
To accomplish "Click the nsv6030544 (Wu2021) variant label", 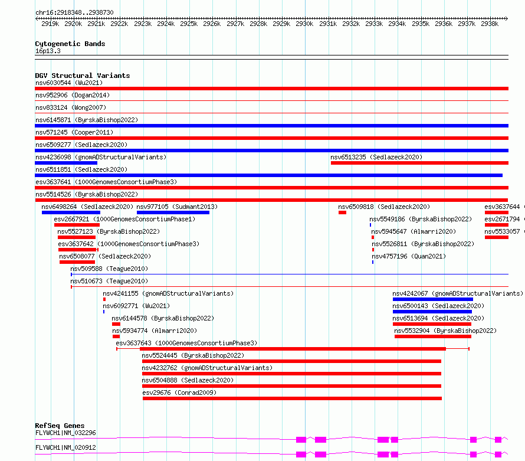I will click(x=69, y=83).
